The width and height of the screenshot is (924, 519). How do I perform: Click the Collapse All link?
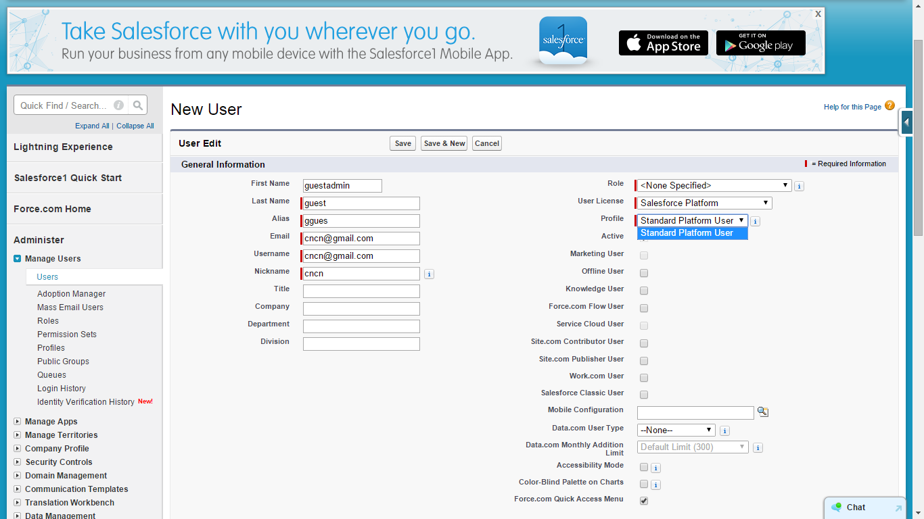click(x=135, y=126)
